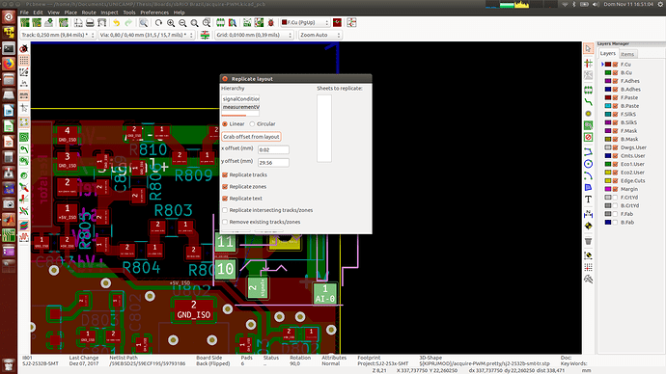Open the Track width dropdown

pos(58,35)
